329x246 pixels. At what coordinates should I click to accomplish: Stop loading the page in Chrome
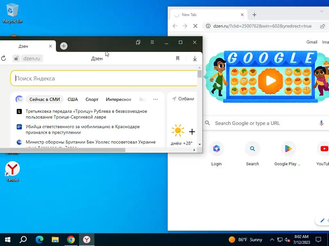coord(195,26)
